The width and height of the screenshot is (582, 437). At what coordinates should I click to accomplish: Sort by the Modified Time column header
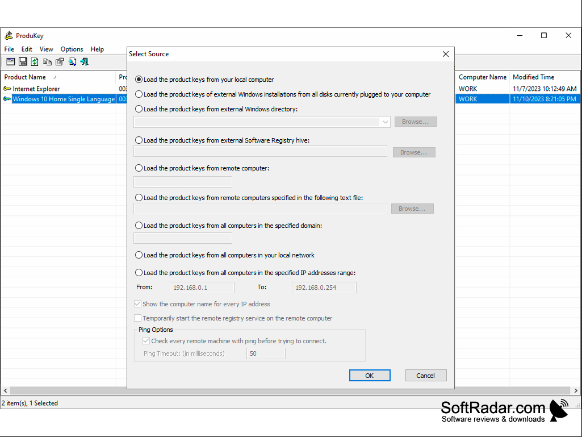tap(545, 77)
